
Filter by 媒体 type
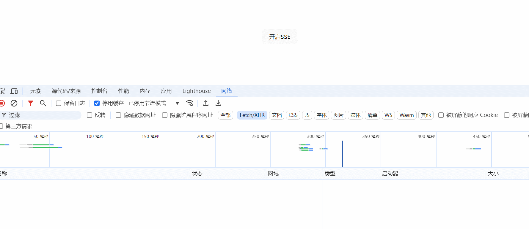point(355,115)
